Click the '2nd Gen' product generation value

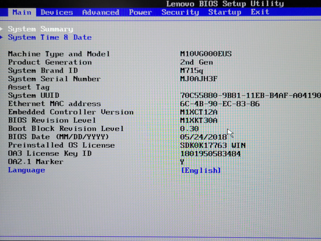pyautogui.click(x=196, y=62)
